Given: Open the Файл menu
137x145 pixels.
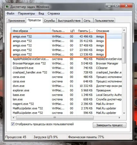Looking at the screenshot, I should (x=10, y=14).
